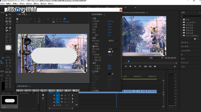Viewport: 201px width, 112px height.
Task: Click the Show Background Video icon
Action: (64, 19)
